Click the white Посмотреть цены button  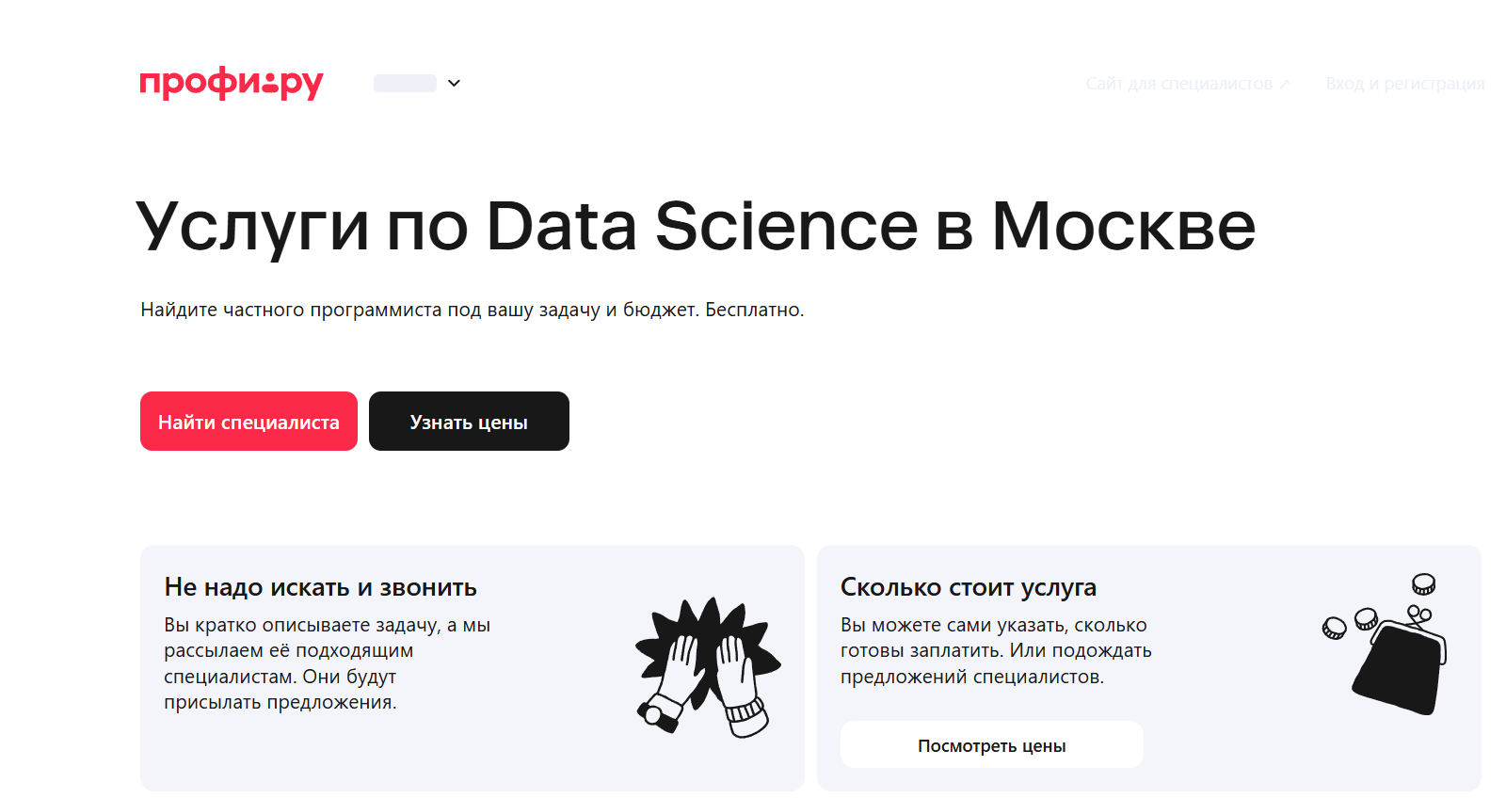991,745
